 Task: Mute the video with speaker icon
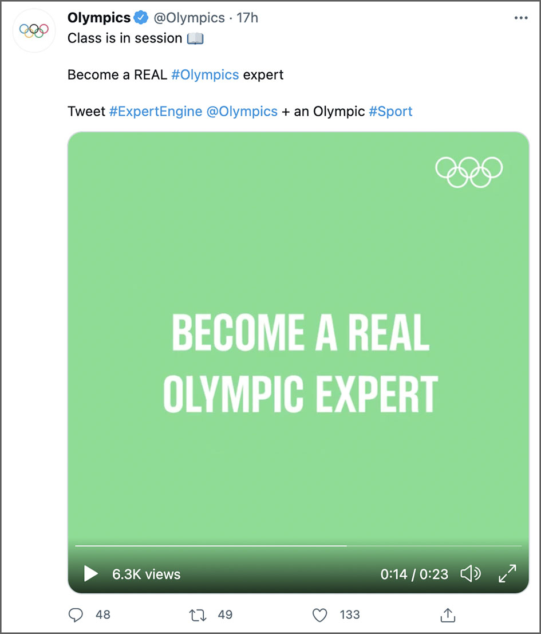click(471, 573)
